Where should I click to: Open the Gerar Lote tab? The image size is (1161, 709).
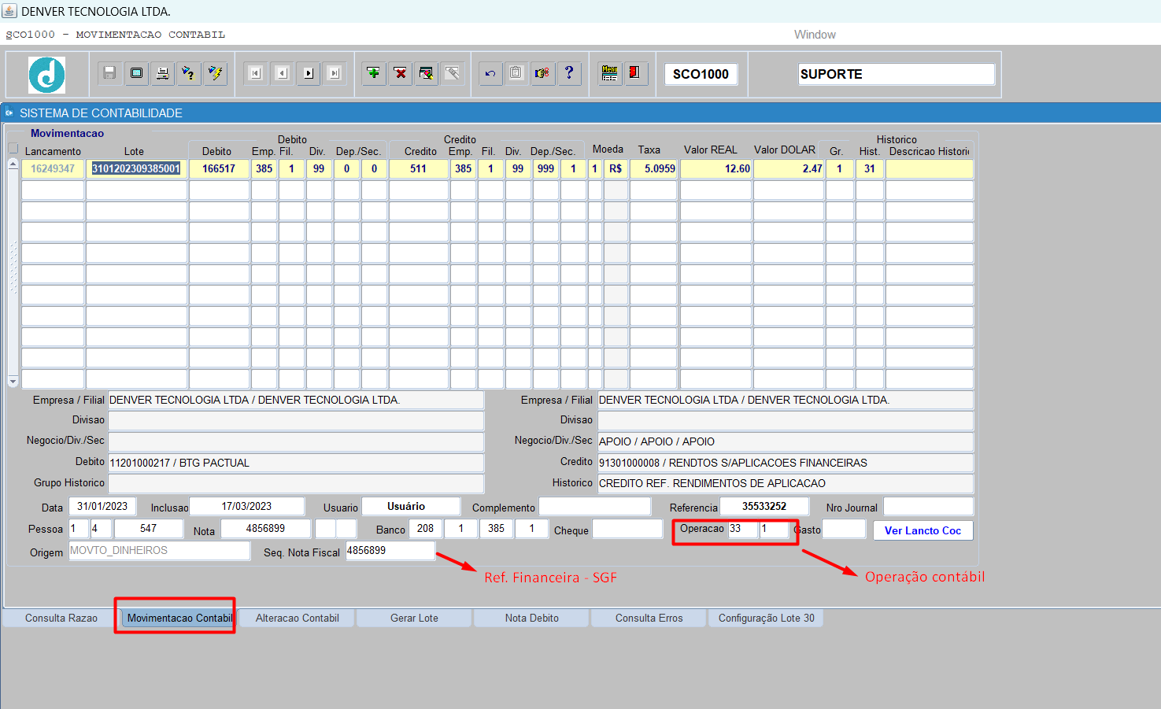(x=414, y=618)
